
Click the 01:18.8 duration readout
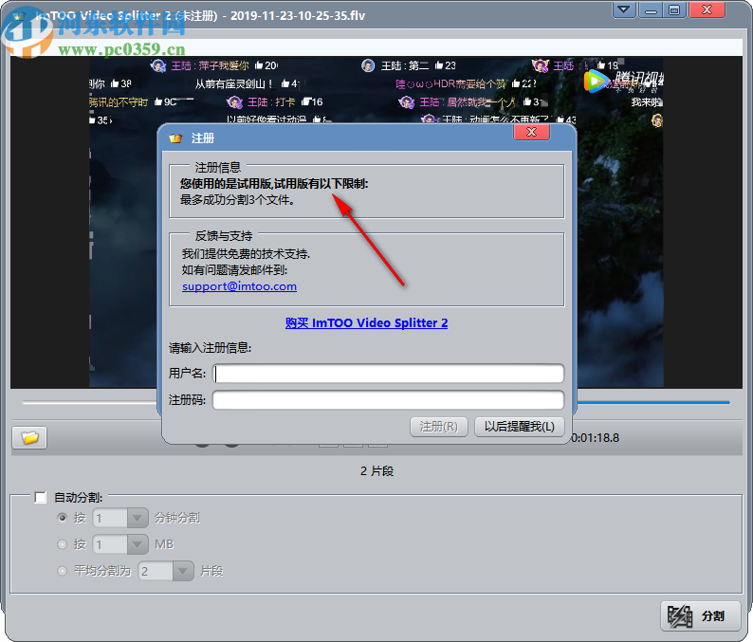point(595,438)
